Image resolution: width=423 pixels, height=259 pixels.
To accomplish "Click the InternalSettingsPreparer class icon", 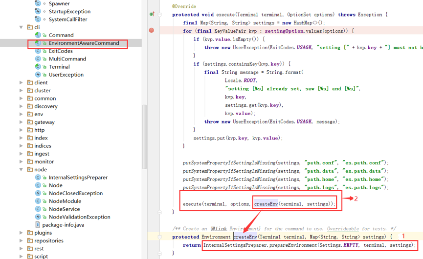I will [x=38, y=177].
